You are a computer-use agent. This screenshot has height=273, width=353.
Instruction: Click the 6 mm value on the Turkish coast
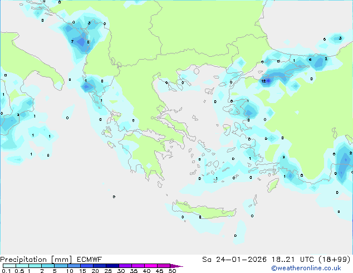310,60
